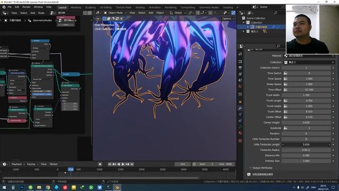
Task: Increase Little Tentacles Lenght with right arrow
Action: [329, 144]
